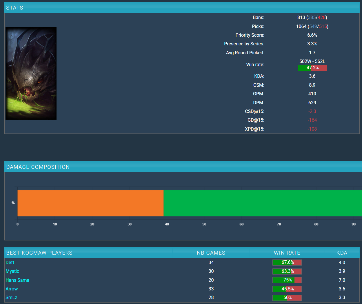Sort by the KDA column header
362x304 pixels.
pos(342,253)
